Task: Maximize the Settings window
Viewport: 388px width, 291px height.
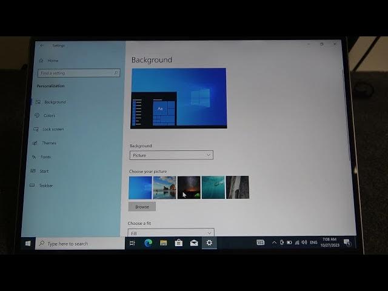Action: click(x=322, y=44)
